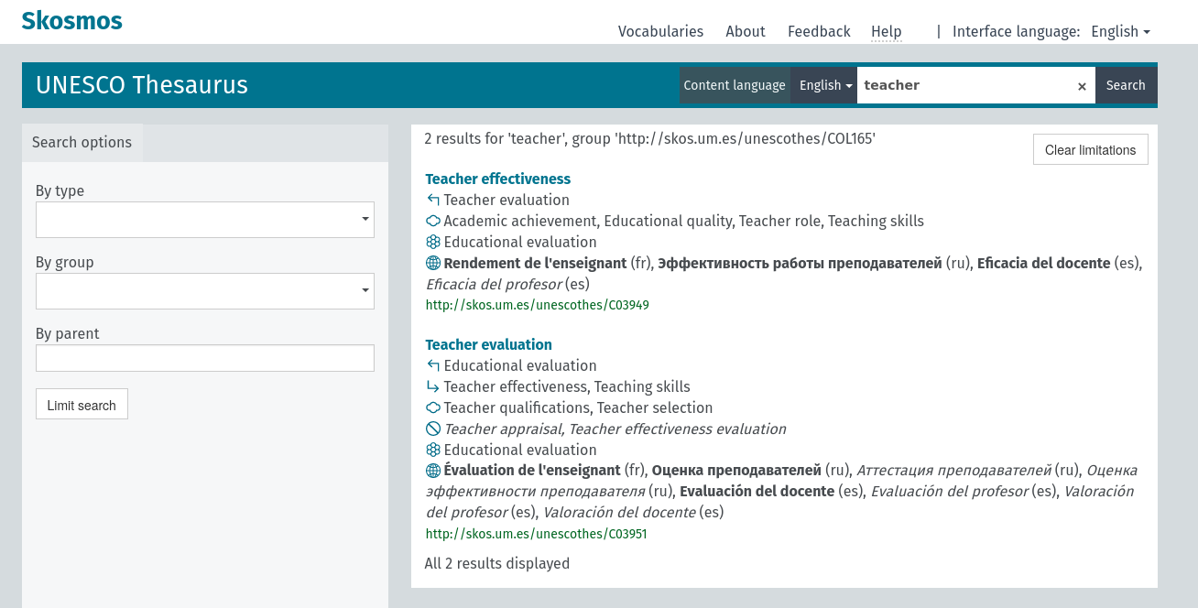The height and width of the screenshot is (608, 1198).
Task: Expand the By group dropdown
Action: click(205, 291)
